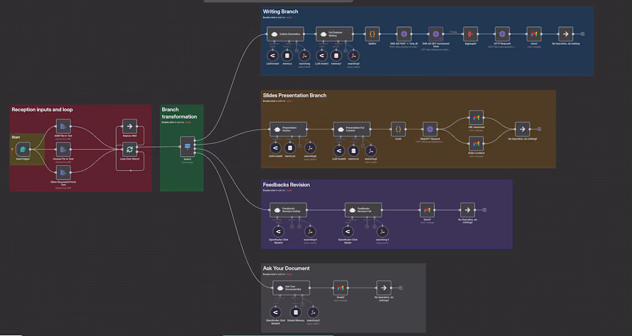Viewport: 632px width, 336px height.
Task: Open the Switch node
Action: pos(187,146)
